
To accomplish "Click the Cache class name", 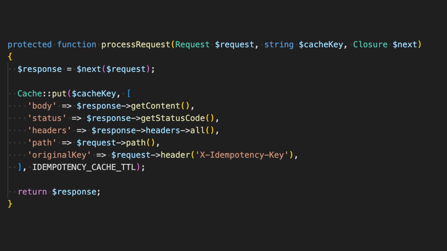I will (x=30, y=94).
